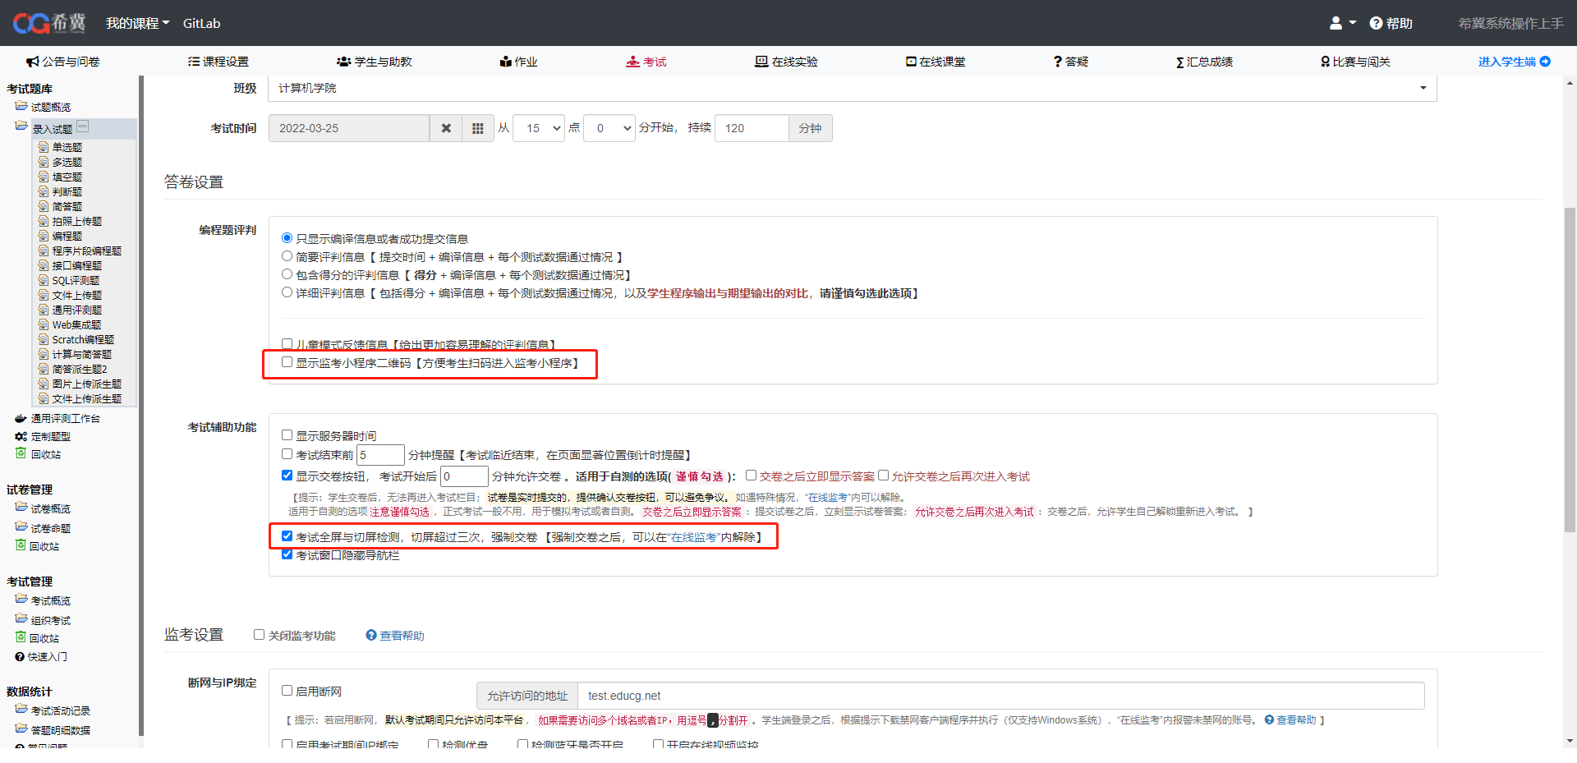1577x763 pixels.
Task: Uncheck 显示交卷按钮 checkbox
Action: 287,476
